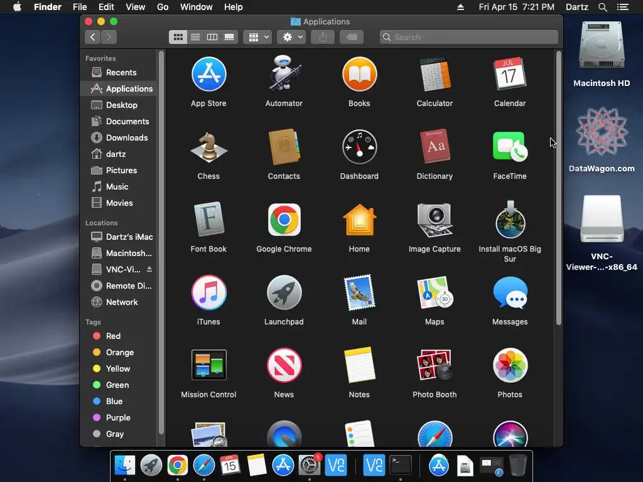Open the Edit menu
The height and width of the screenshot is (482, 643).
coord(106,7)
